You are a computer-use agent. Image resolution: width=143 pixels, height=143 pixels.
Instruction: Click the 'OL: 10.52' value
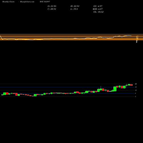coord(98,12)
